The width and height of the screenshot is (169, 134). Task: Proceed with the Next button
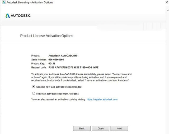click(119, 128)
